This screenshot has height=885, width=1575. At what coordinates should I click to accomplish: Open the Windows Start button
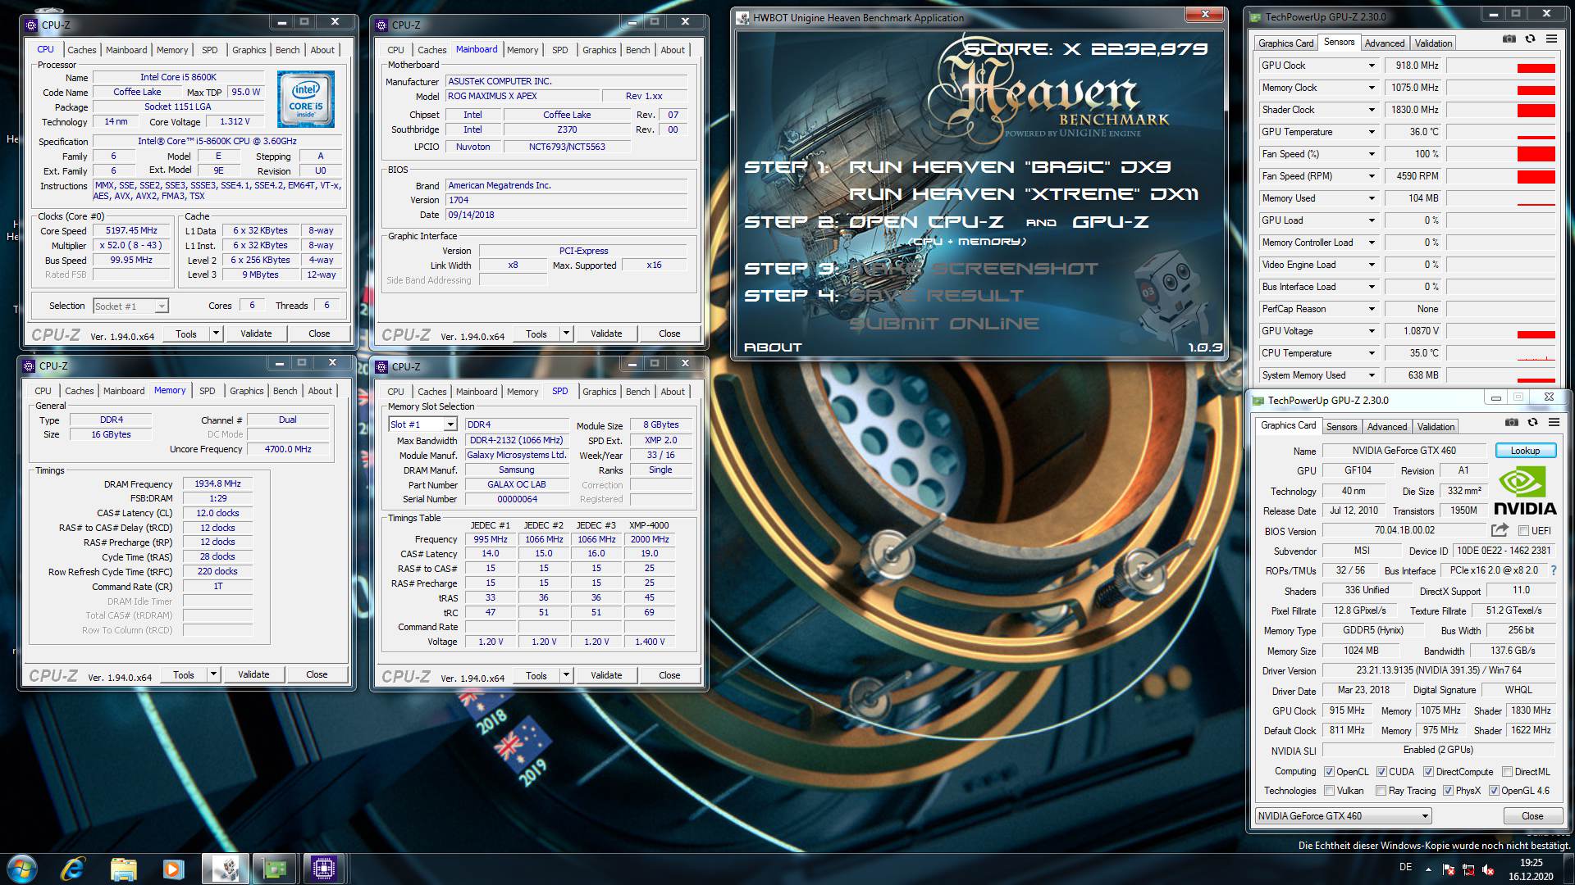[x=21, y=868]
